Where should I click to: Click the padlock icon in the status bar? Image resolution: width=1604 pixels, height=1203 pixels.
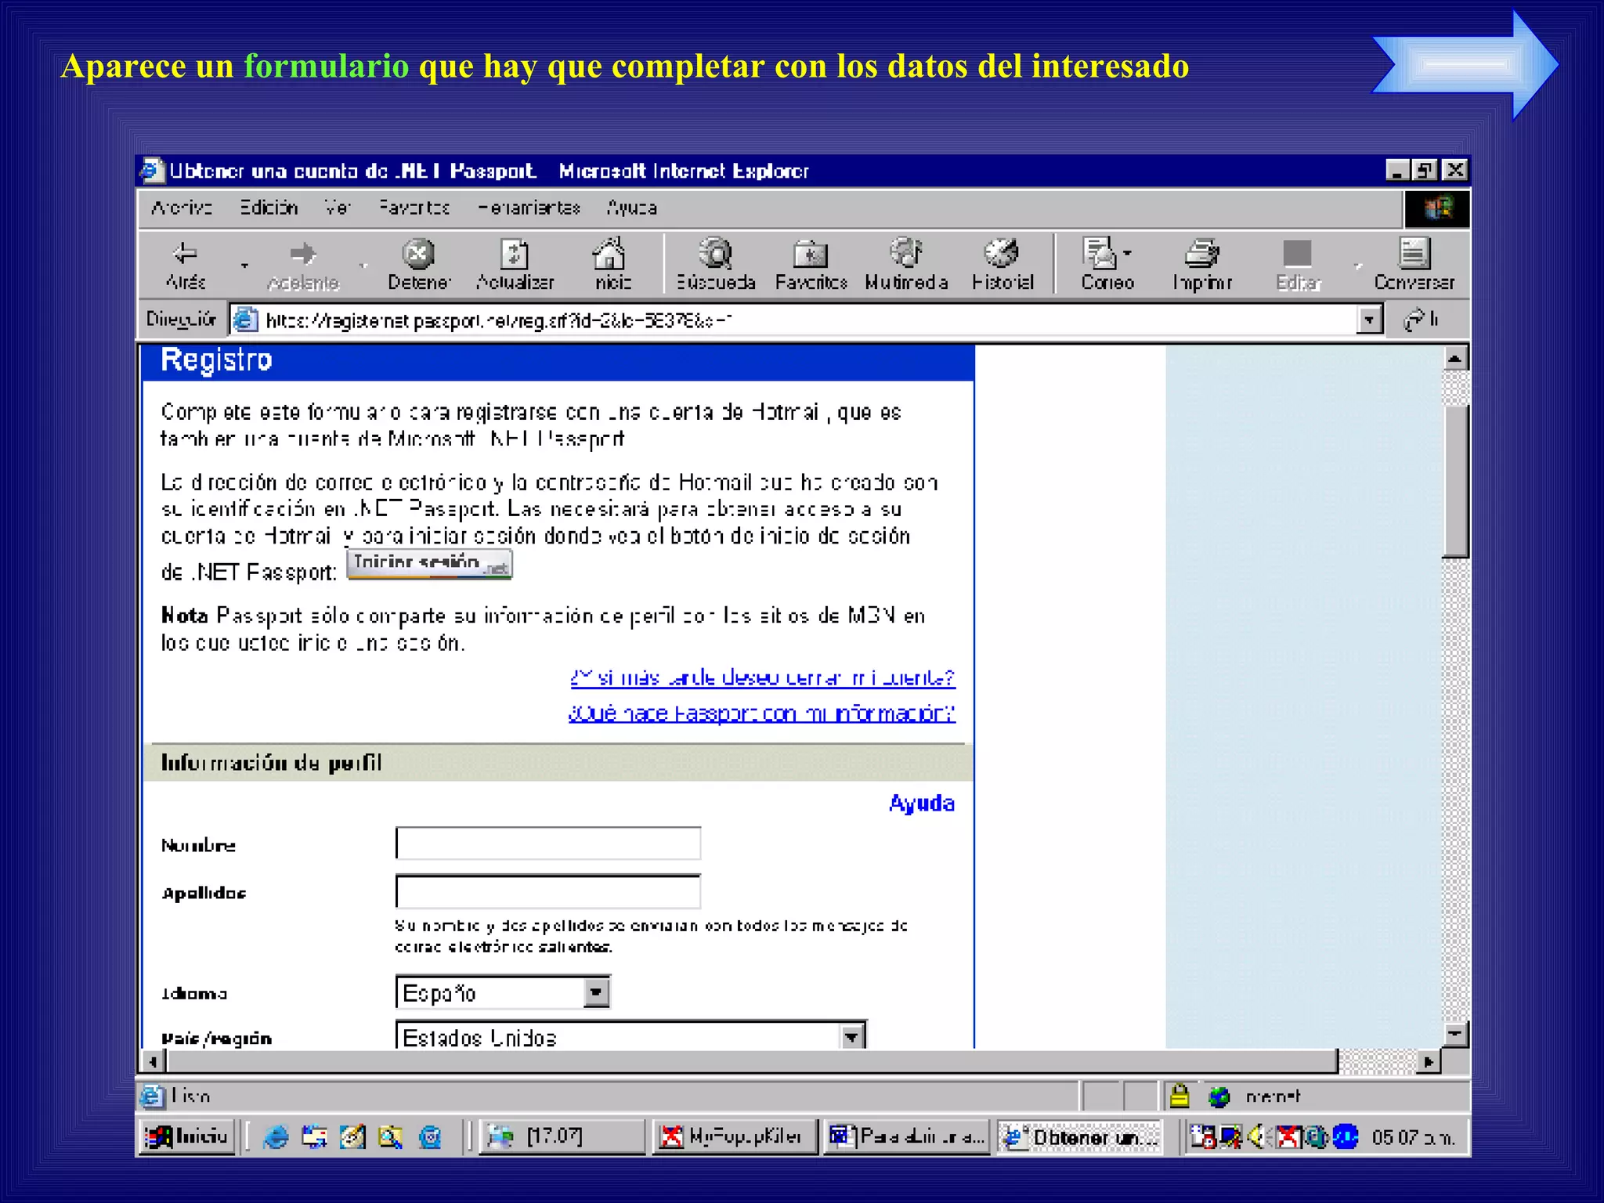[x=1179, y=1095]
